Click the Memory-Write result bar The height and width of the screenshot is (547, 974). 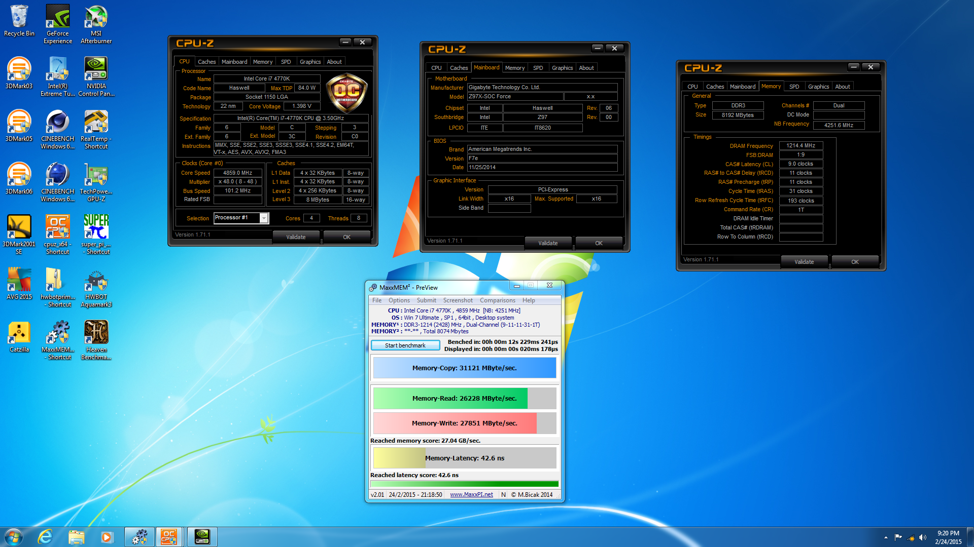tap(465, 423)
